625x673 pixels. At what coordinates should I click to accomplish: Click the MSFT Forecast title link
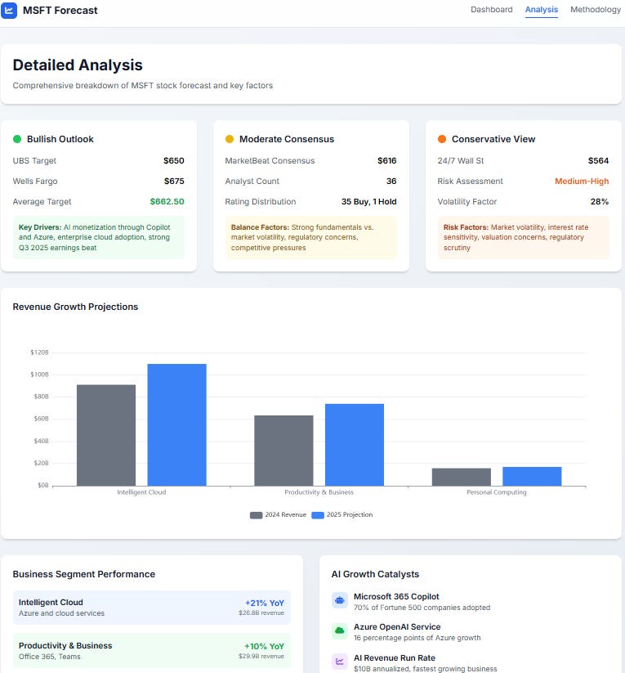(60, 11)
